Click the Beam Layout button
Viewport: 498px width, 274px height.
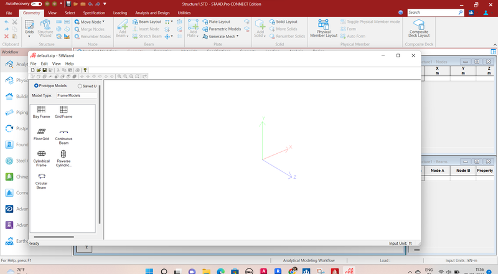pyautogui.click(x=147, y=22)
